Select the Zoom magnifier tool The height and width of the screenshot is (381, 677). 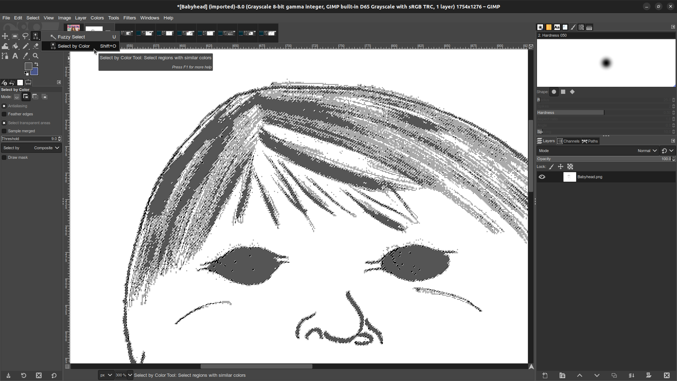point(36,56)
